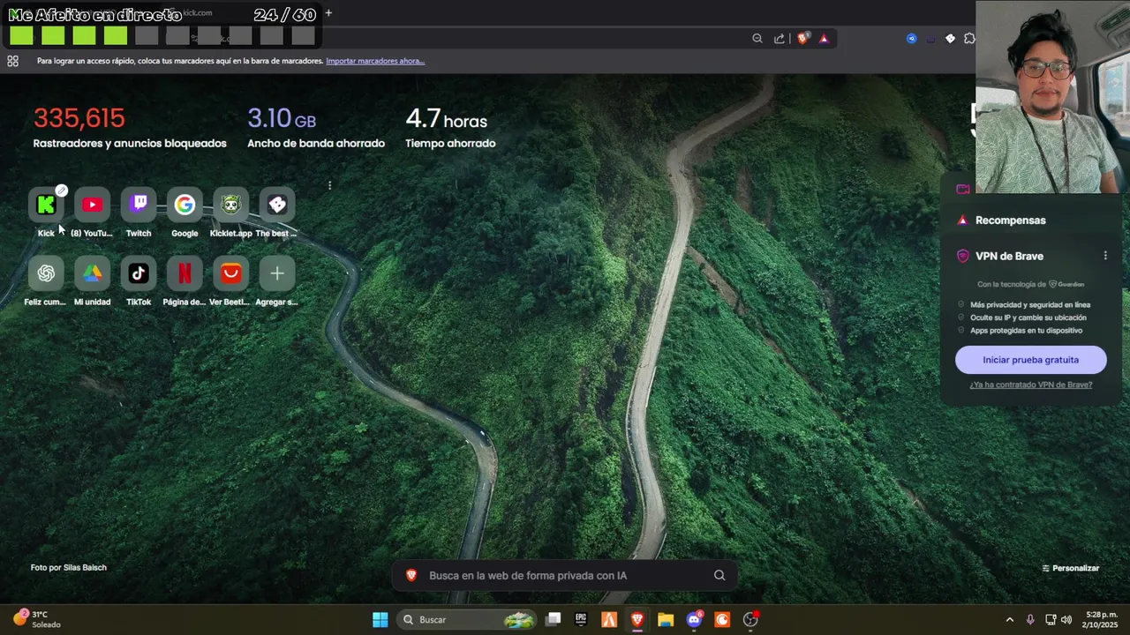Click the share icon in address bar
This screenshot has height=635, width=1130.
pos(780,39)
